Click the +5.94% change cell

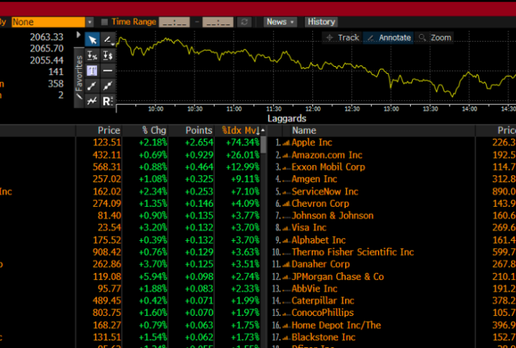[x=153, y=277]
